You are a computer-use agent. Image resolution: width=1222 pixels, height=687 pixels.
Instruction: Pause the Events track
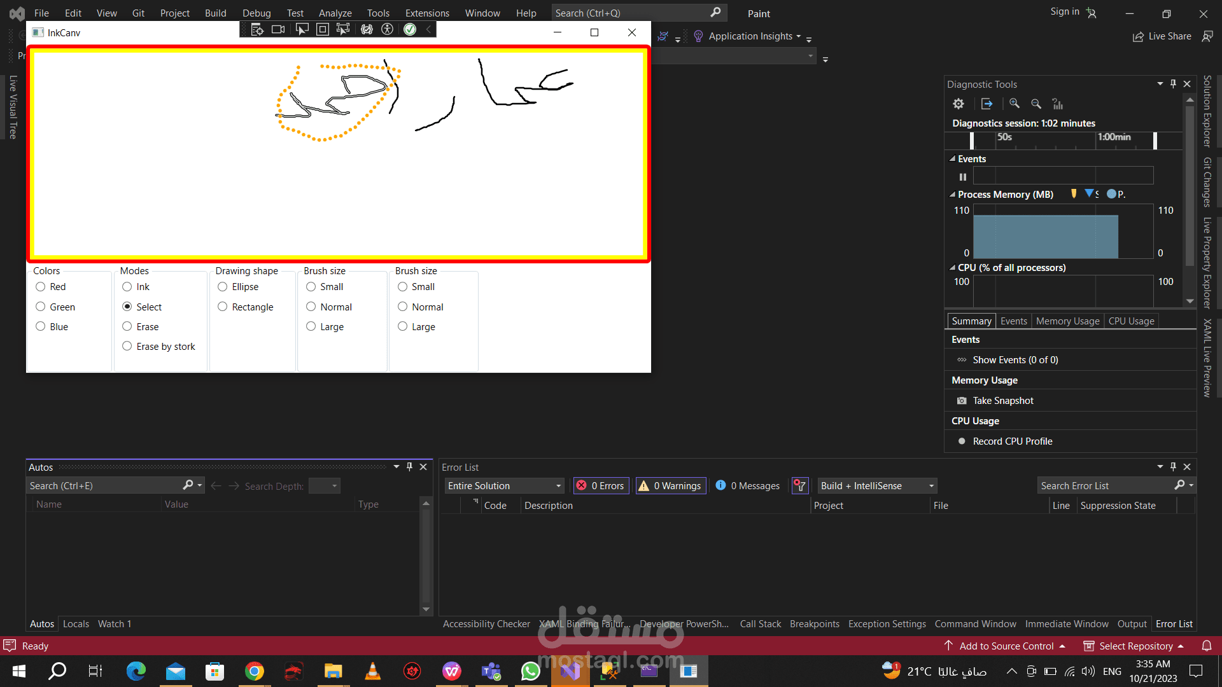point(963,177)
